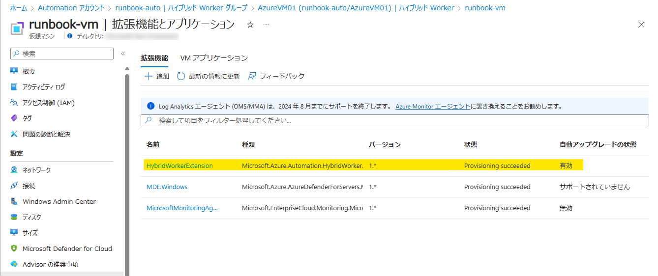Click the sidebar scroll-up arrow
Viewport: 658px width, 276px height.
tap(127, 69)
